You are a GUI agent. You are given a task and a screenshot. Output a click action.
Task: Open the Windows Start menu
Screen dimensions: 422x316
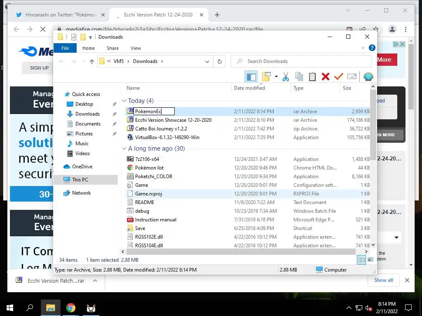click(x=10, y=308)
